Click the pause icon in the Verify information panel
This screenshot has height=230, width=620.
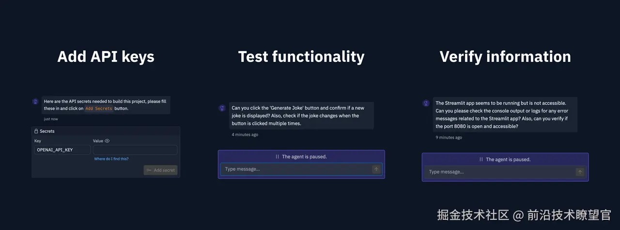(481, 159)
